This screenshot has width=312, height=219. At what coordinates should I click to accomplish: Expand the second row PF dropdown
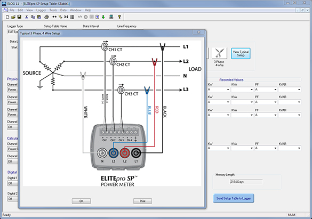(266, 102)
